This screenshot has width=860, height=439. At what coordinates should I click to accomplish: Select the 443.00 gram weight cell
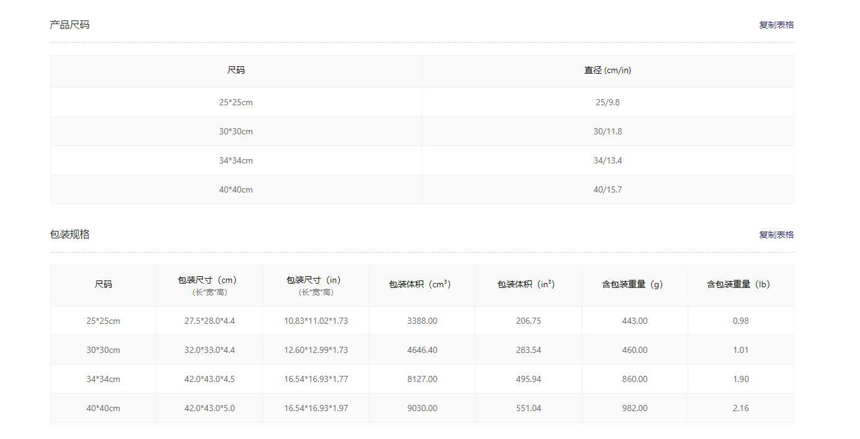tap(634, 321)
